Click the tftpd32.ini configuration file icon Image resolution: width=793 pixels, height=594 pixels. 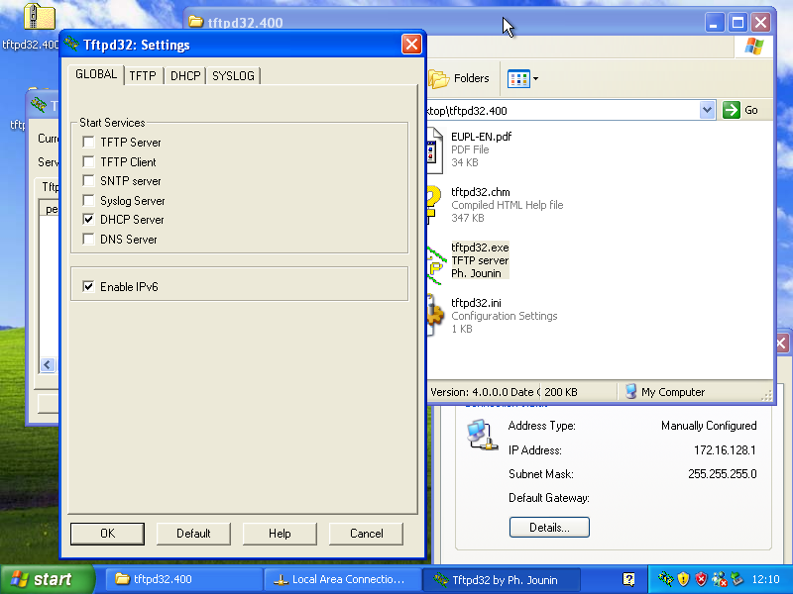434,315
